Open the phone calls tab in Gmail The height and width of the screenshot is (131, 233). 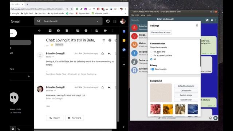pos(19,129)
